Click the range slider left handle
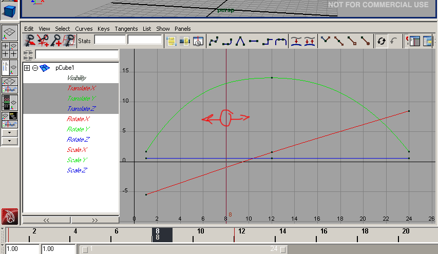This screenshot has height=254, width=438. (x=85, y=249)
